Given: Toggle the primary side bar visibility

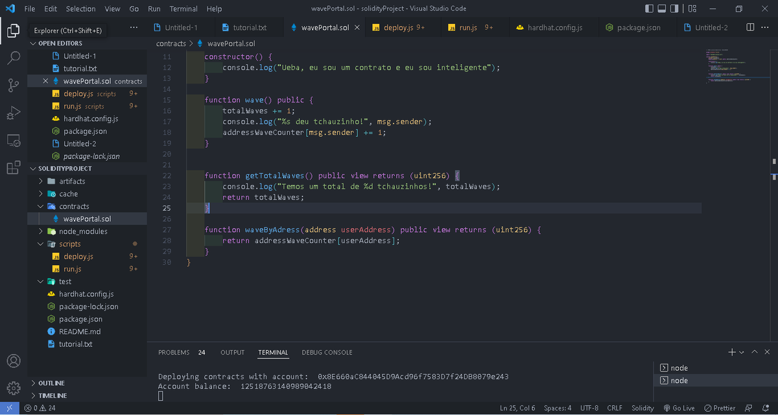Looking at the screenshot, I should pyautogui.click(x=650, y=8).
